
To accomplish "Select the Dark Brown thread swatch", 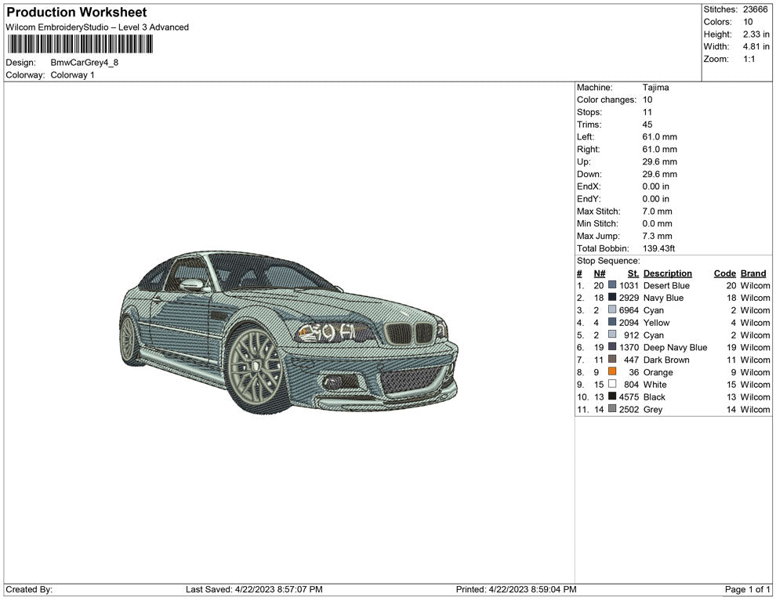I will click(612, 360).
